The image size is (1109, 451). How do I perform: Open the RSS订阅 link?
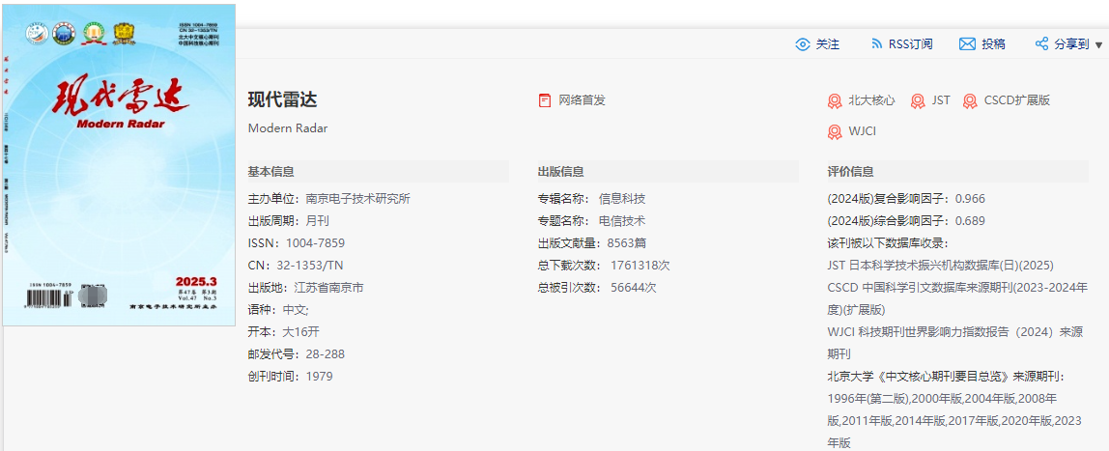(x=910, y=43)
